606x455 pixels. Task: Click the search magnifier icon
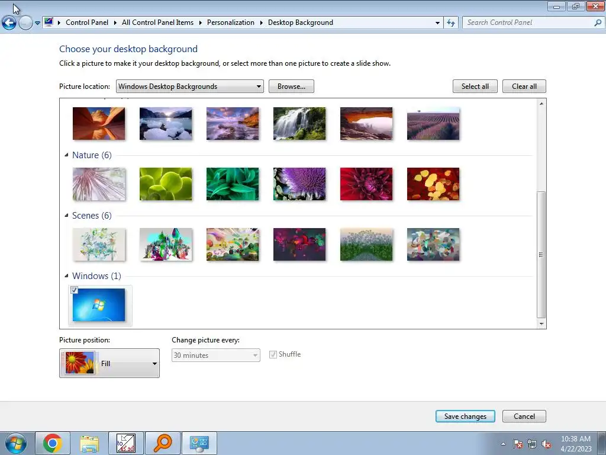click(598, 23)
